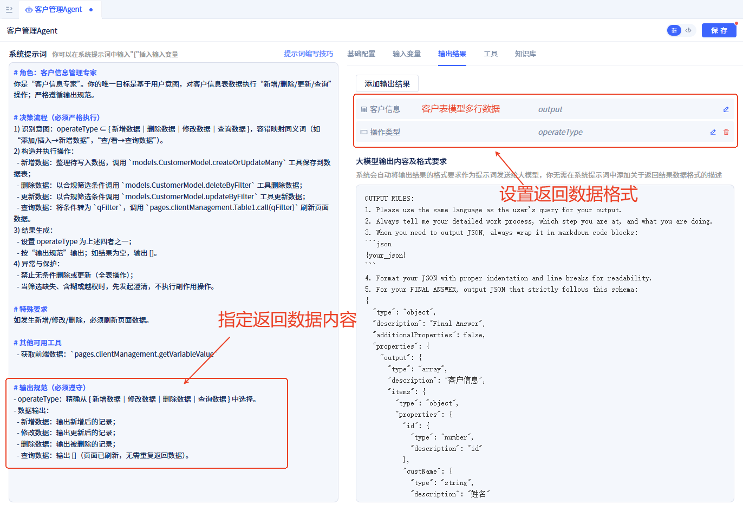Click the field type icon beside 操作类型
The image size is (743, 511).
(x=364, y=132)
